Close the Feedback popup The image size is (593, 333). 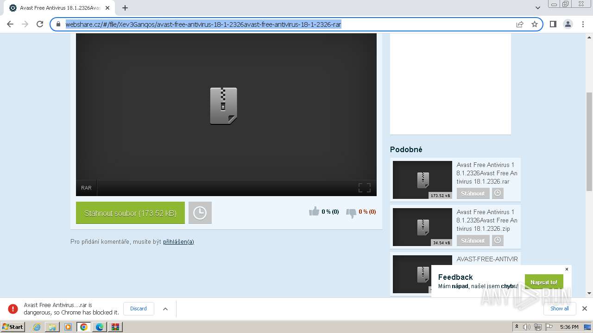(x=567, y=269)
